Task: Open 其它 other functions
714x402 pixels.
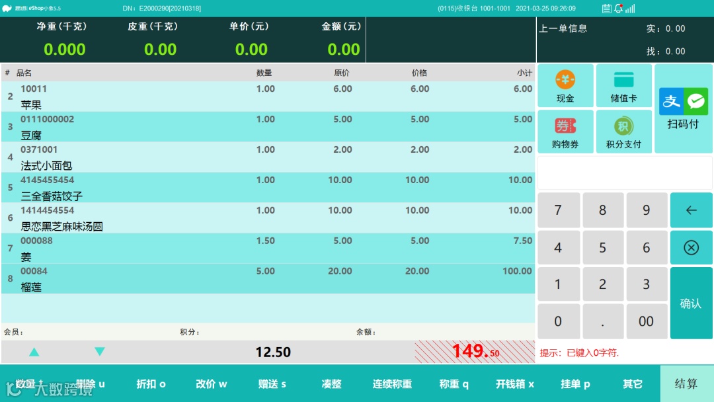Action: pos(633,383)
